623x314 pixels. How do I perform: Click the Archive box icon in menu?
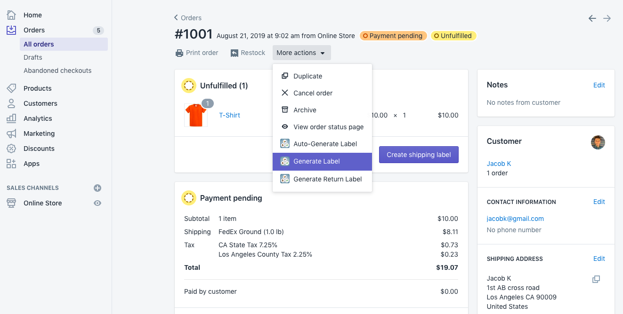[285, 110]
